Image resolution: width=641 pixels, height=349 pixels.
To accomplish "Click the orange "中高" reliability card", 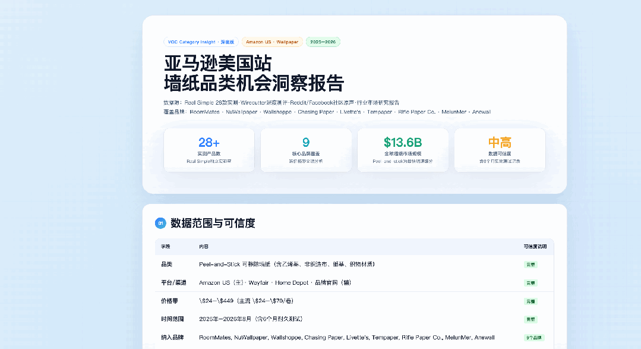I will (500, 150).
